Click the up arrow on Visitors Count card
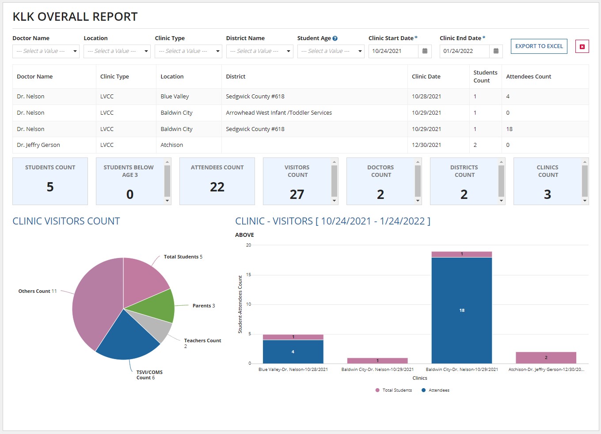This screenshot has width=601, height=434. [x=334, y=162]
